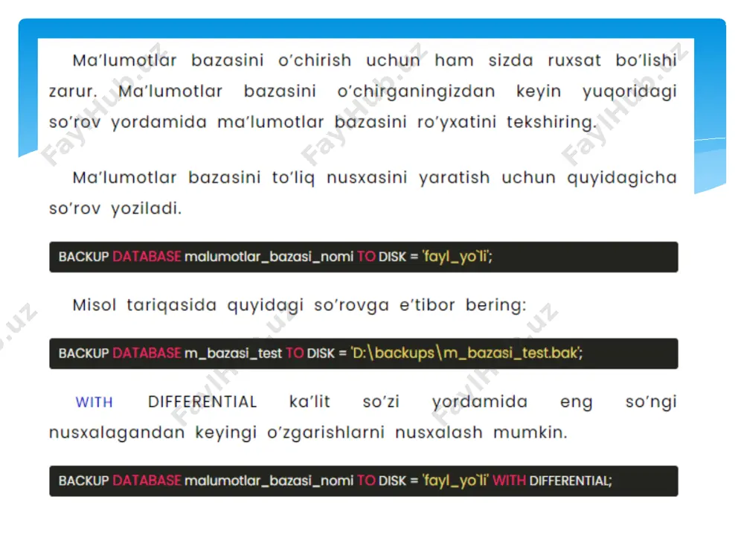Click the WITH DIFFERENTIAL backup code block

point(364,481)
